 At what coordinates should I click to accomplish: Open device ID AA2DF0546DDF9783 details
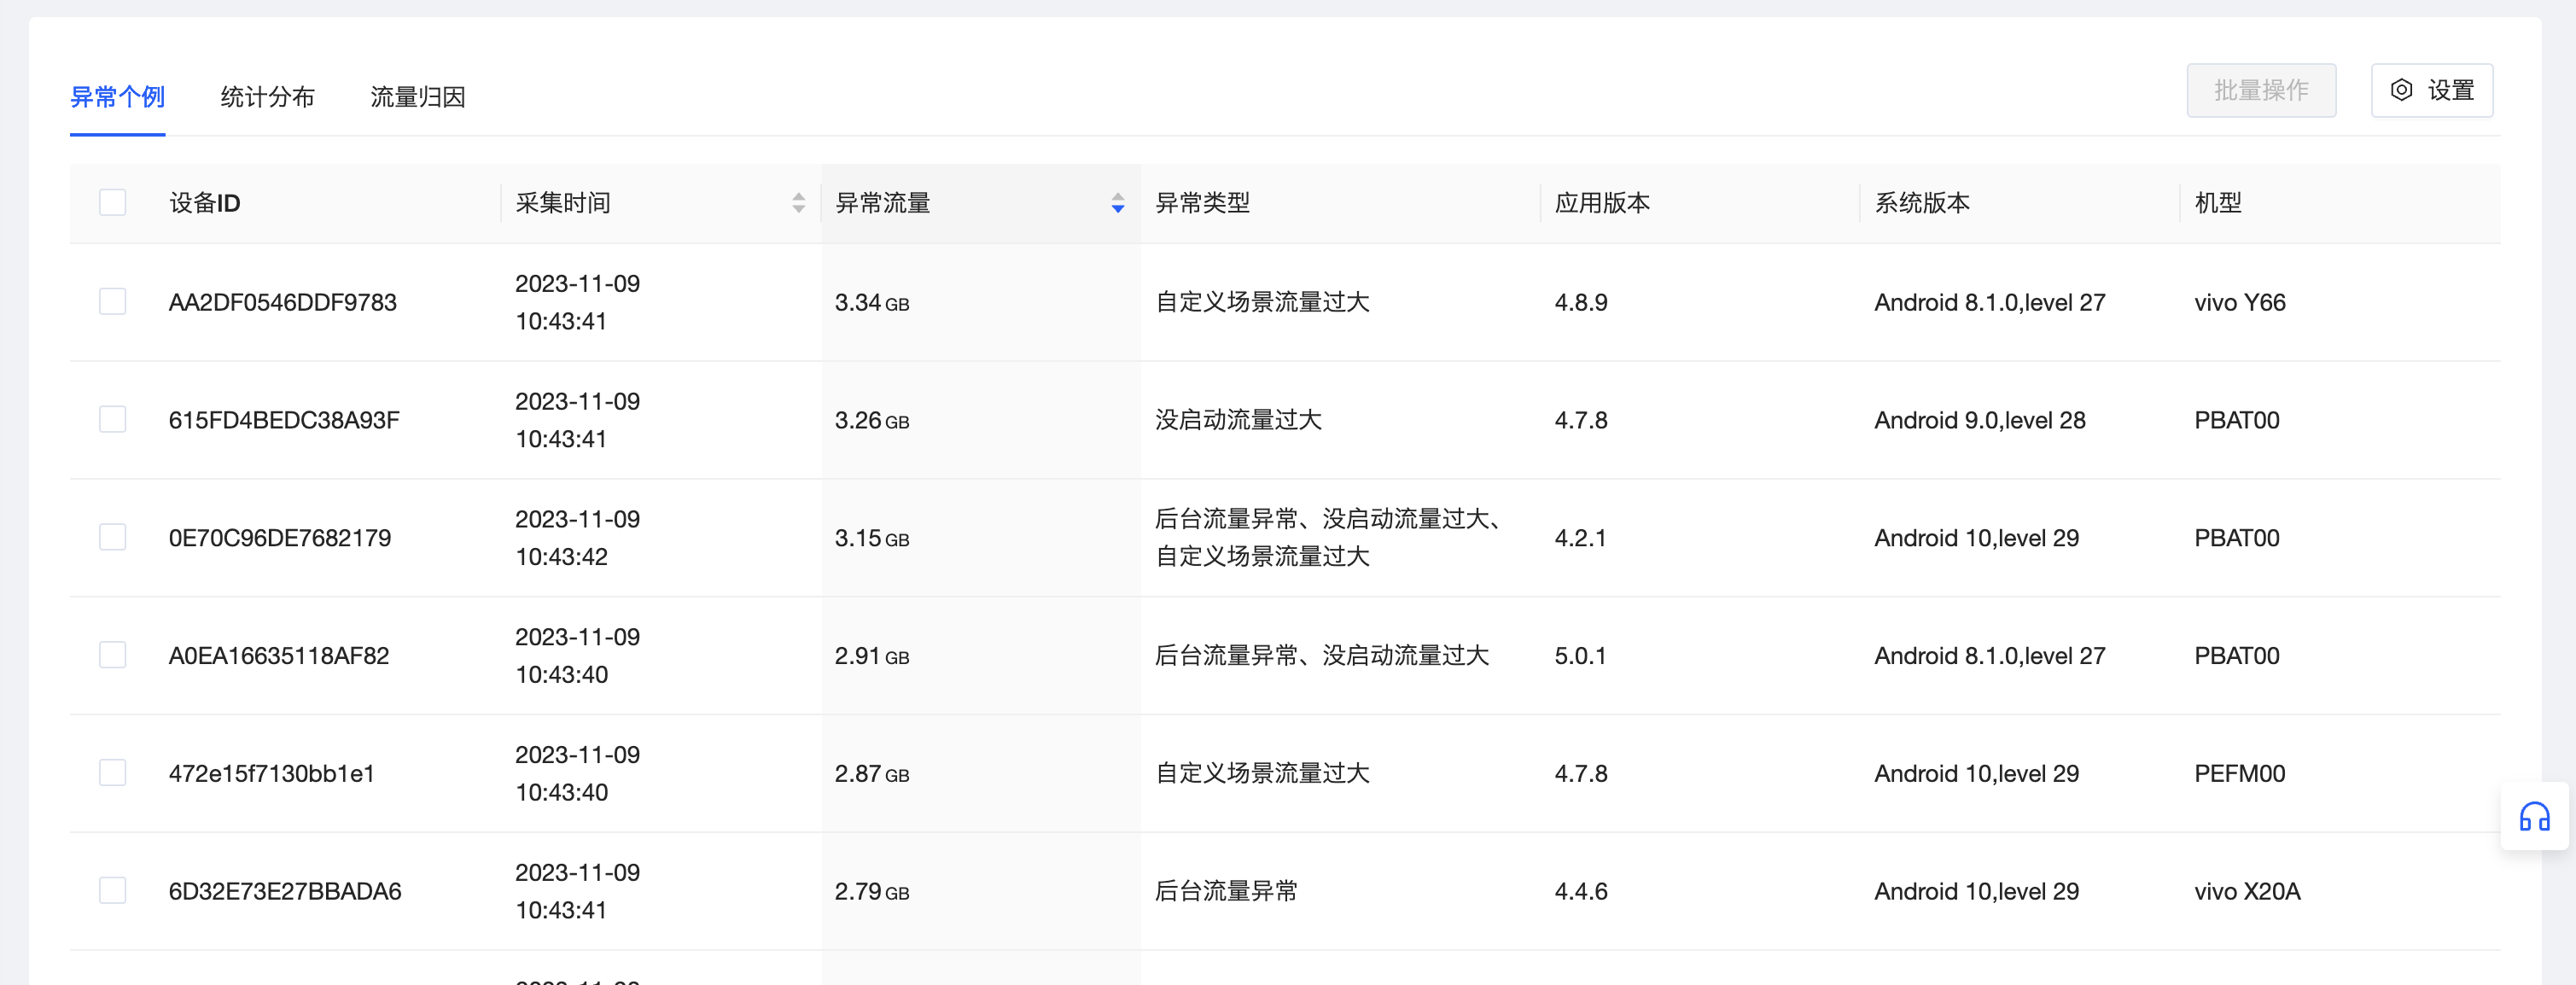click(282, 302)
